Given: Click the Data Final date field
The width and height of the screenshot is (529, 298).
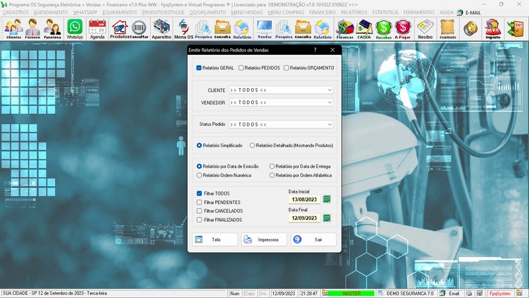Looking at the screenshot, I should point(303,218).
